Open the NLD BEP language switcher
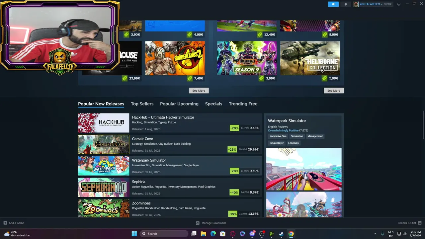This screenshot has height=239, width=425. [391, 234]
